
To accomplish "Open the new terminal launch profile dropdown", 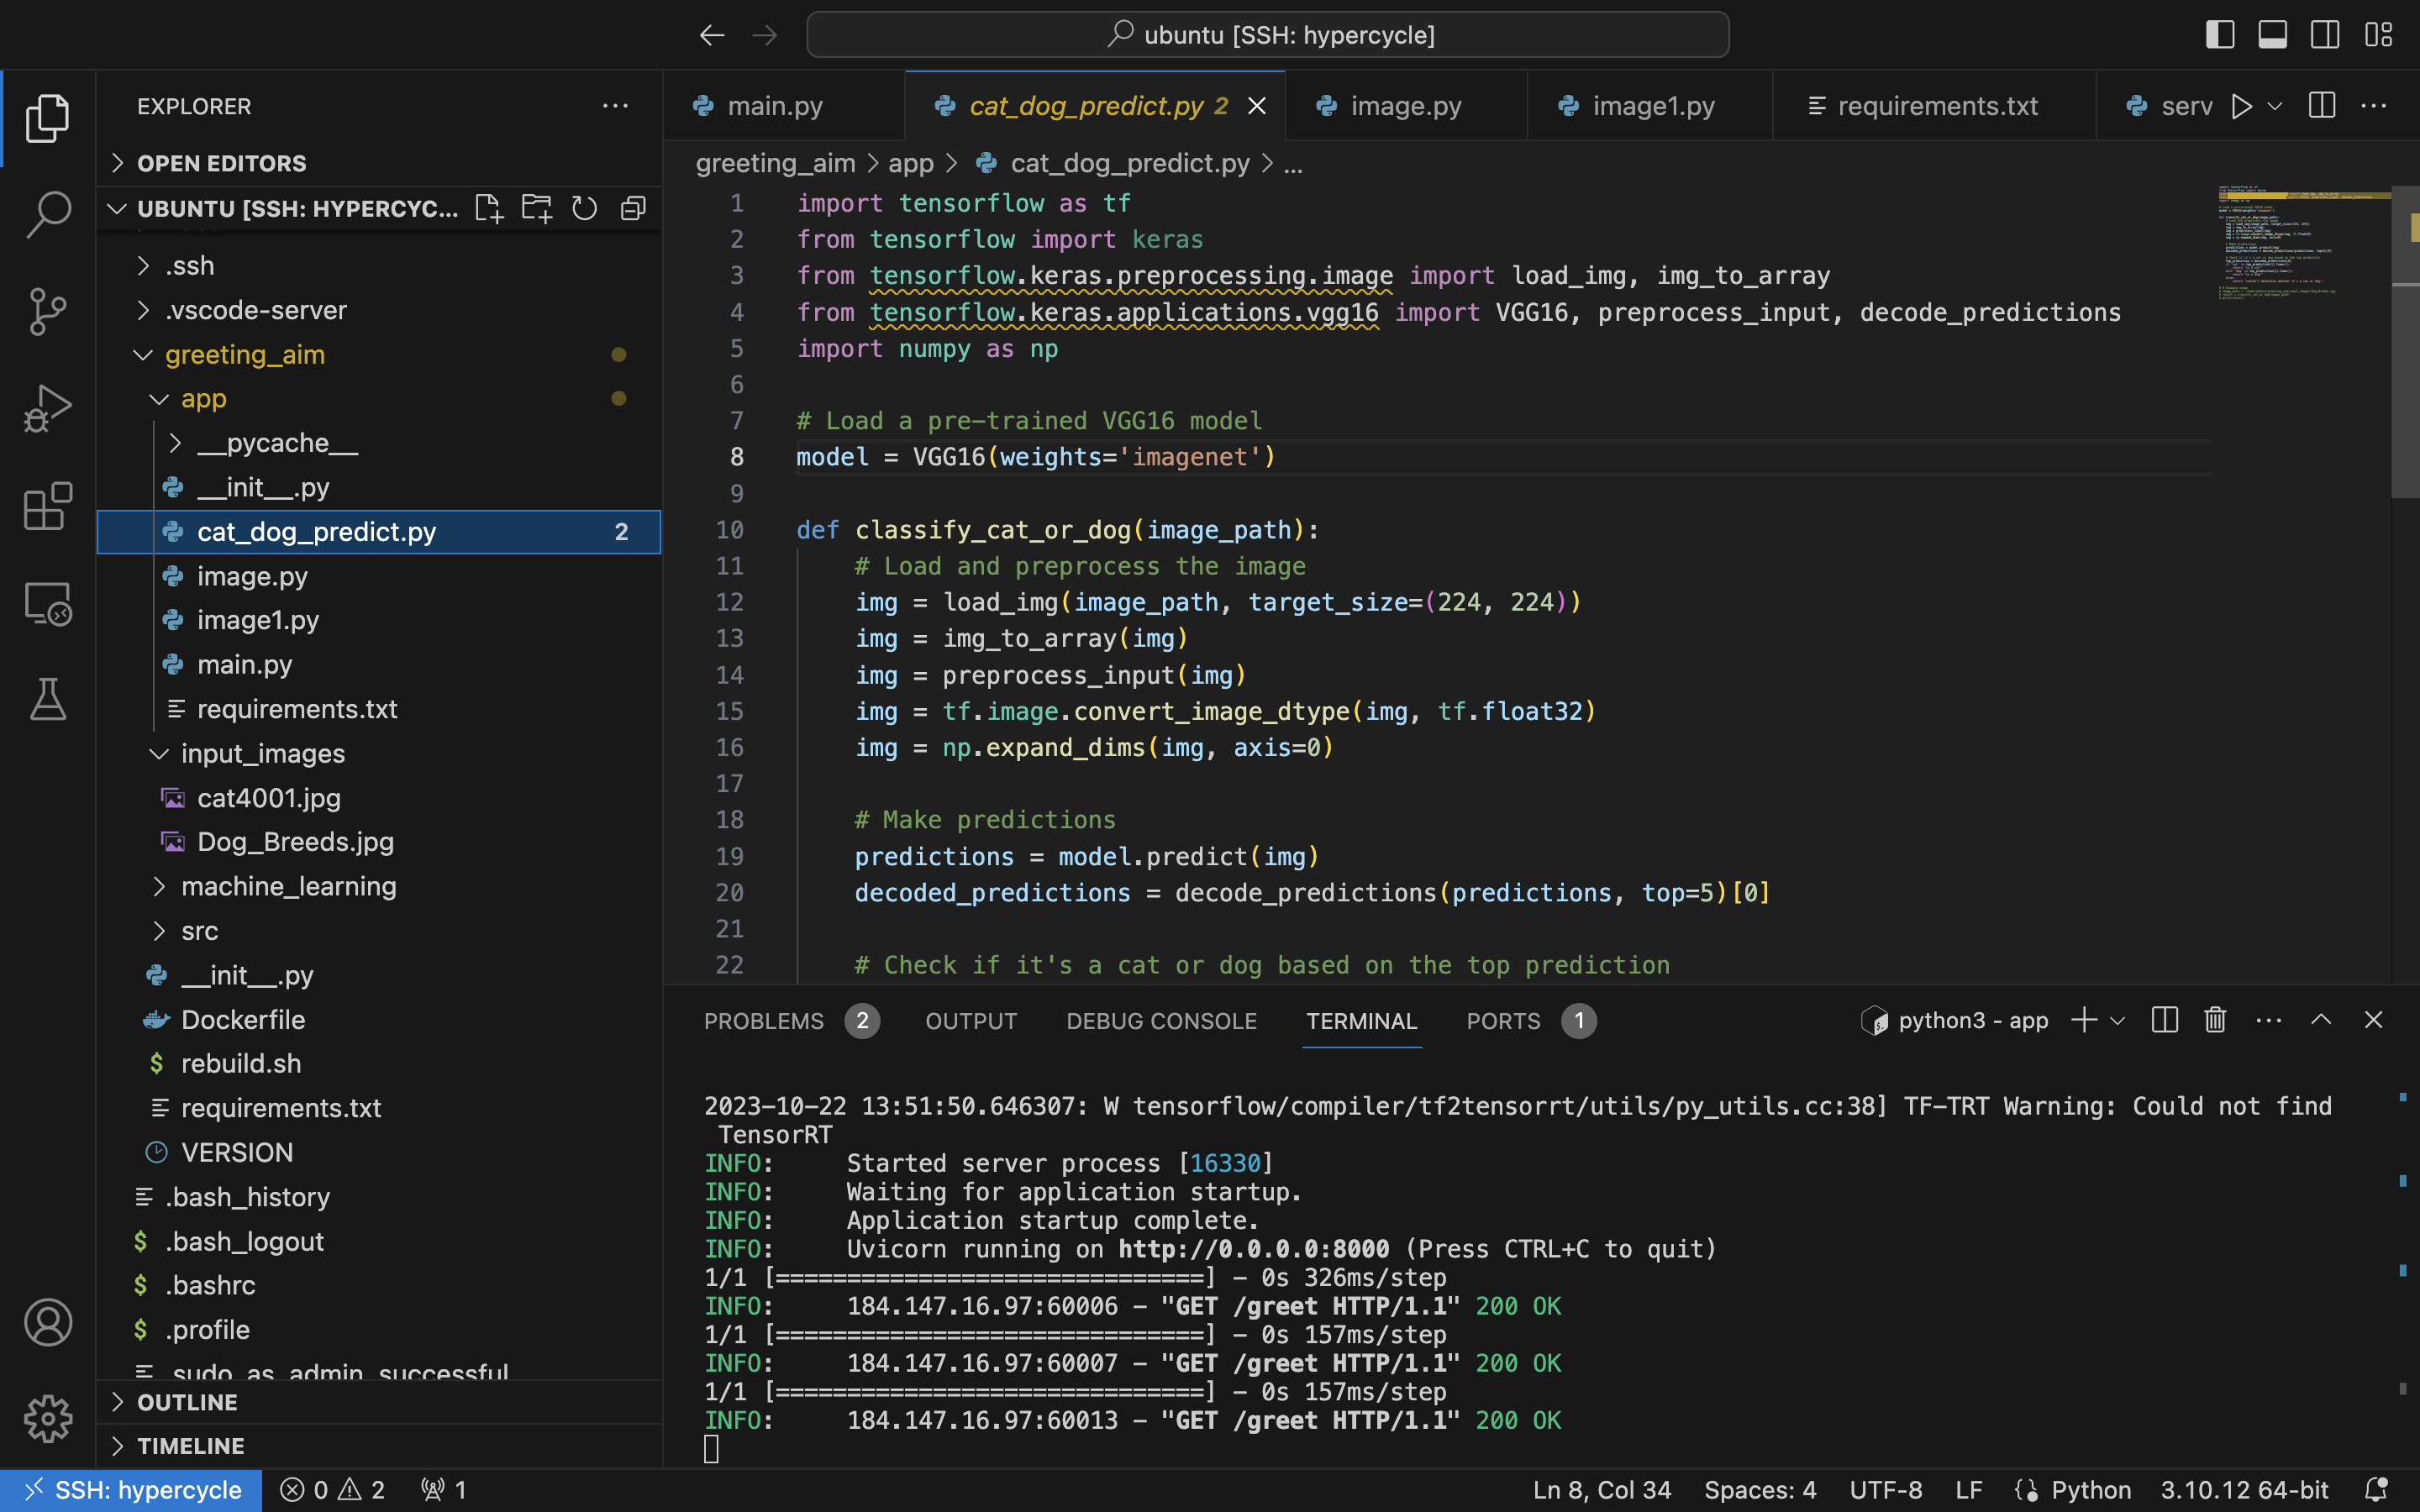I will click(2118, 1021).
